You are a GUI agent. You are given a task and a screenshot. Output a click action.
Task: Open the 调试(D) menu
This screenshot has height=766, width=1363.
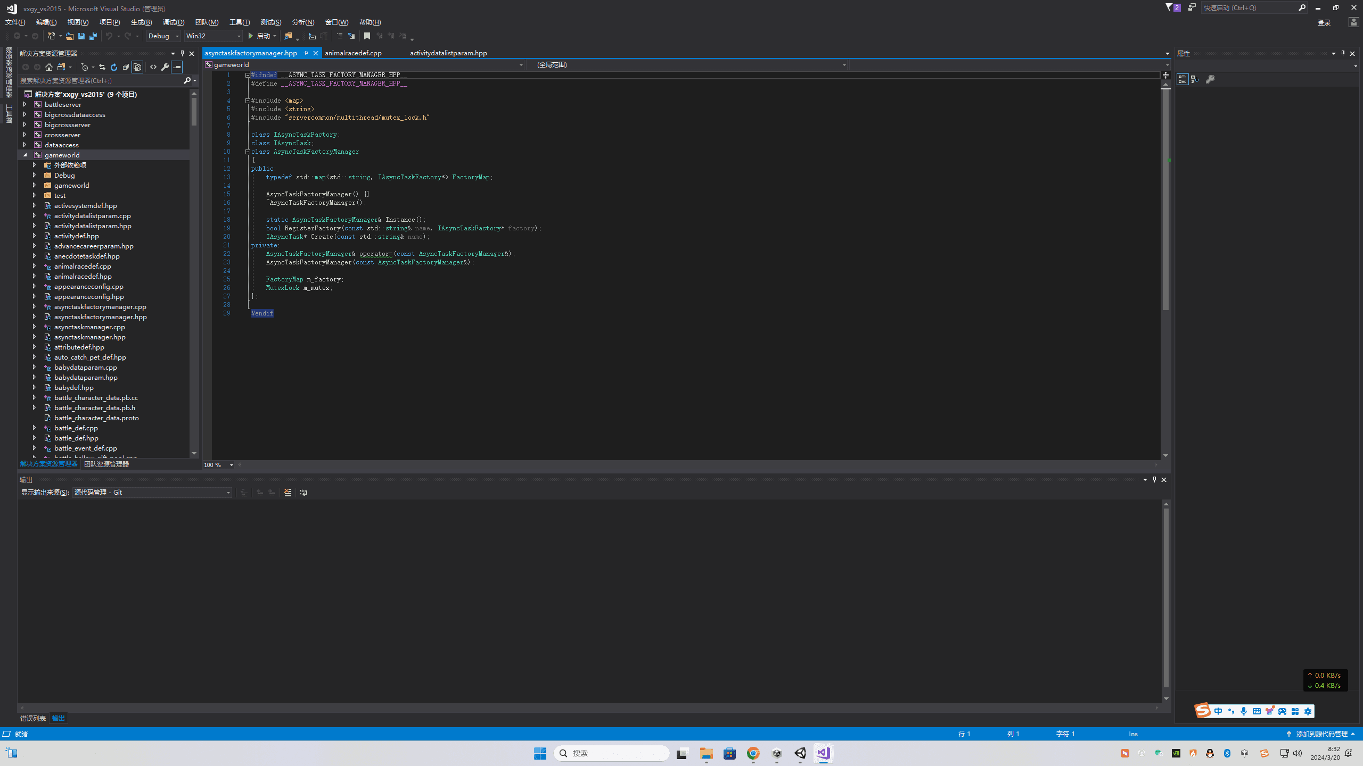[174, 22]
